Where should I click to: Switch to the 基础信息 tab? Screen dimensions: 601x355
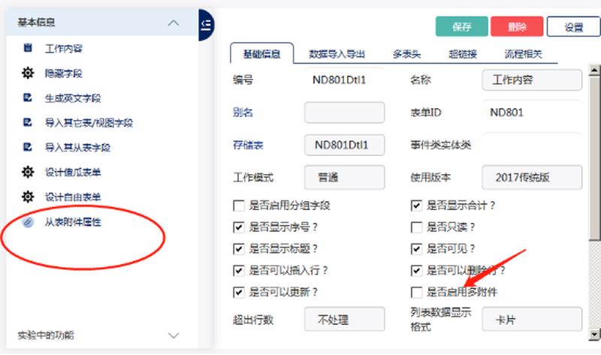pos(261,54)
